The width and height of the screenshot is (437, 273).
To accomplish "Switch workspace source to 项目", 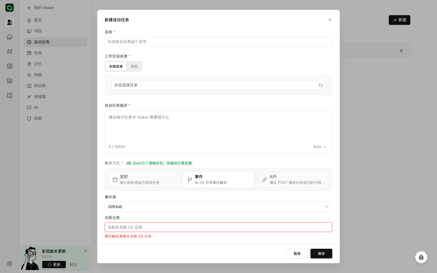I will point(134,66).
